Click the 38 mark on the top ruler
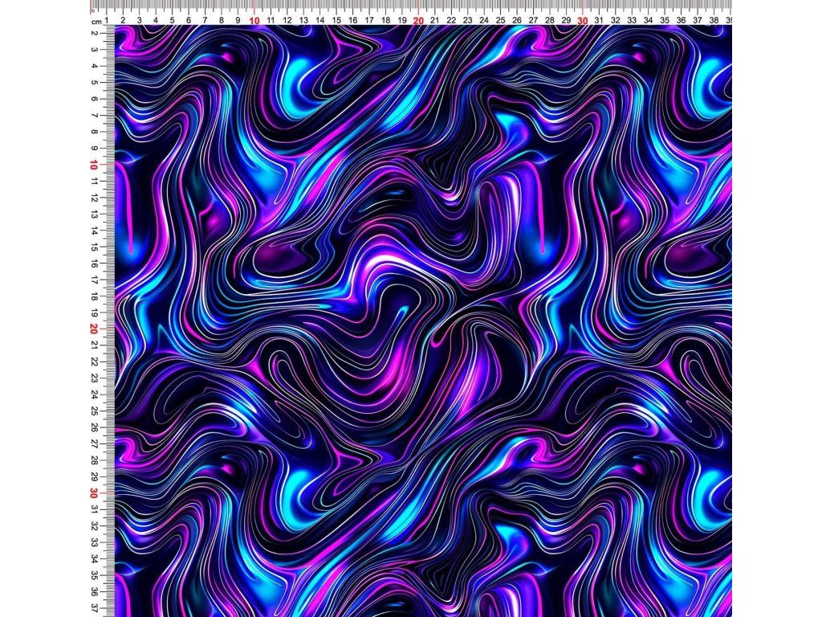The image size is (822, 617). 714,20
